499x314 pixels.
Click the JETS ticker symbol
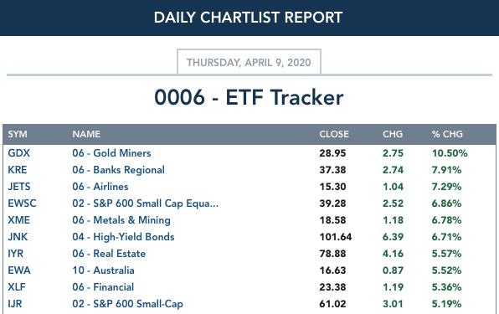19,187
